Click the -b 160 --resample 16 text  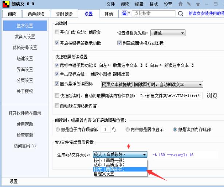tap(173, 155)
